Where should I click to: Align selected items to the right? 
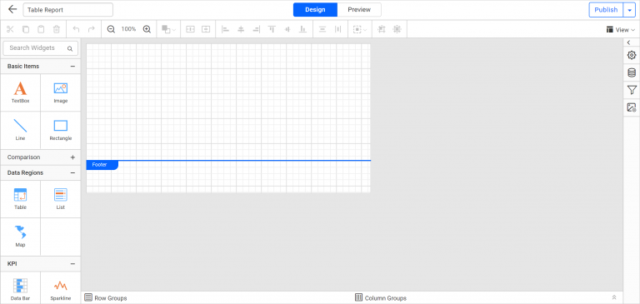pos(256,29)
